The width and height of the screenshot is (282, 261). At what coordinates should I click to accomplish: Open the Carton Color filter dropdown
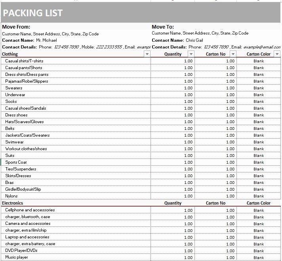[277, 54]
